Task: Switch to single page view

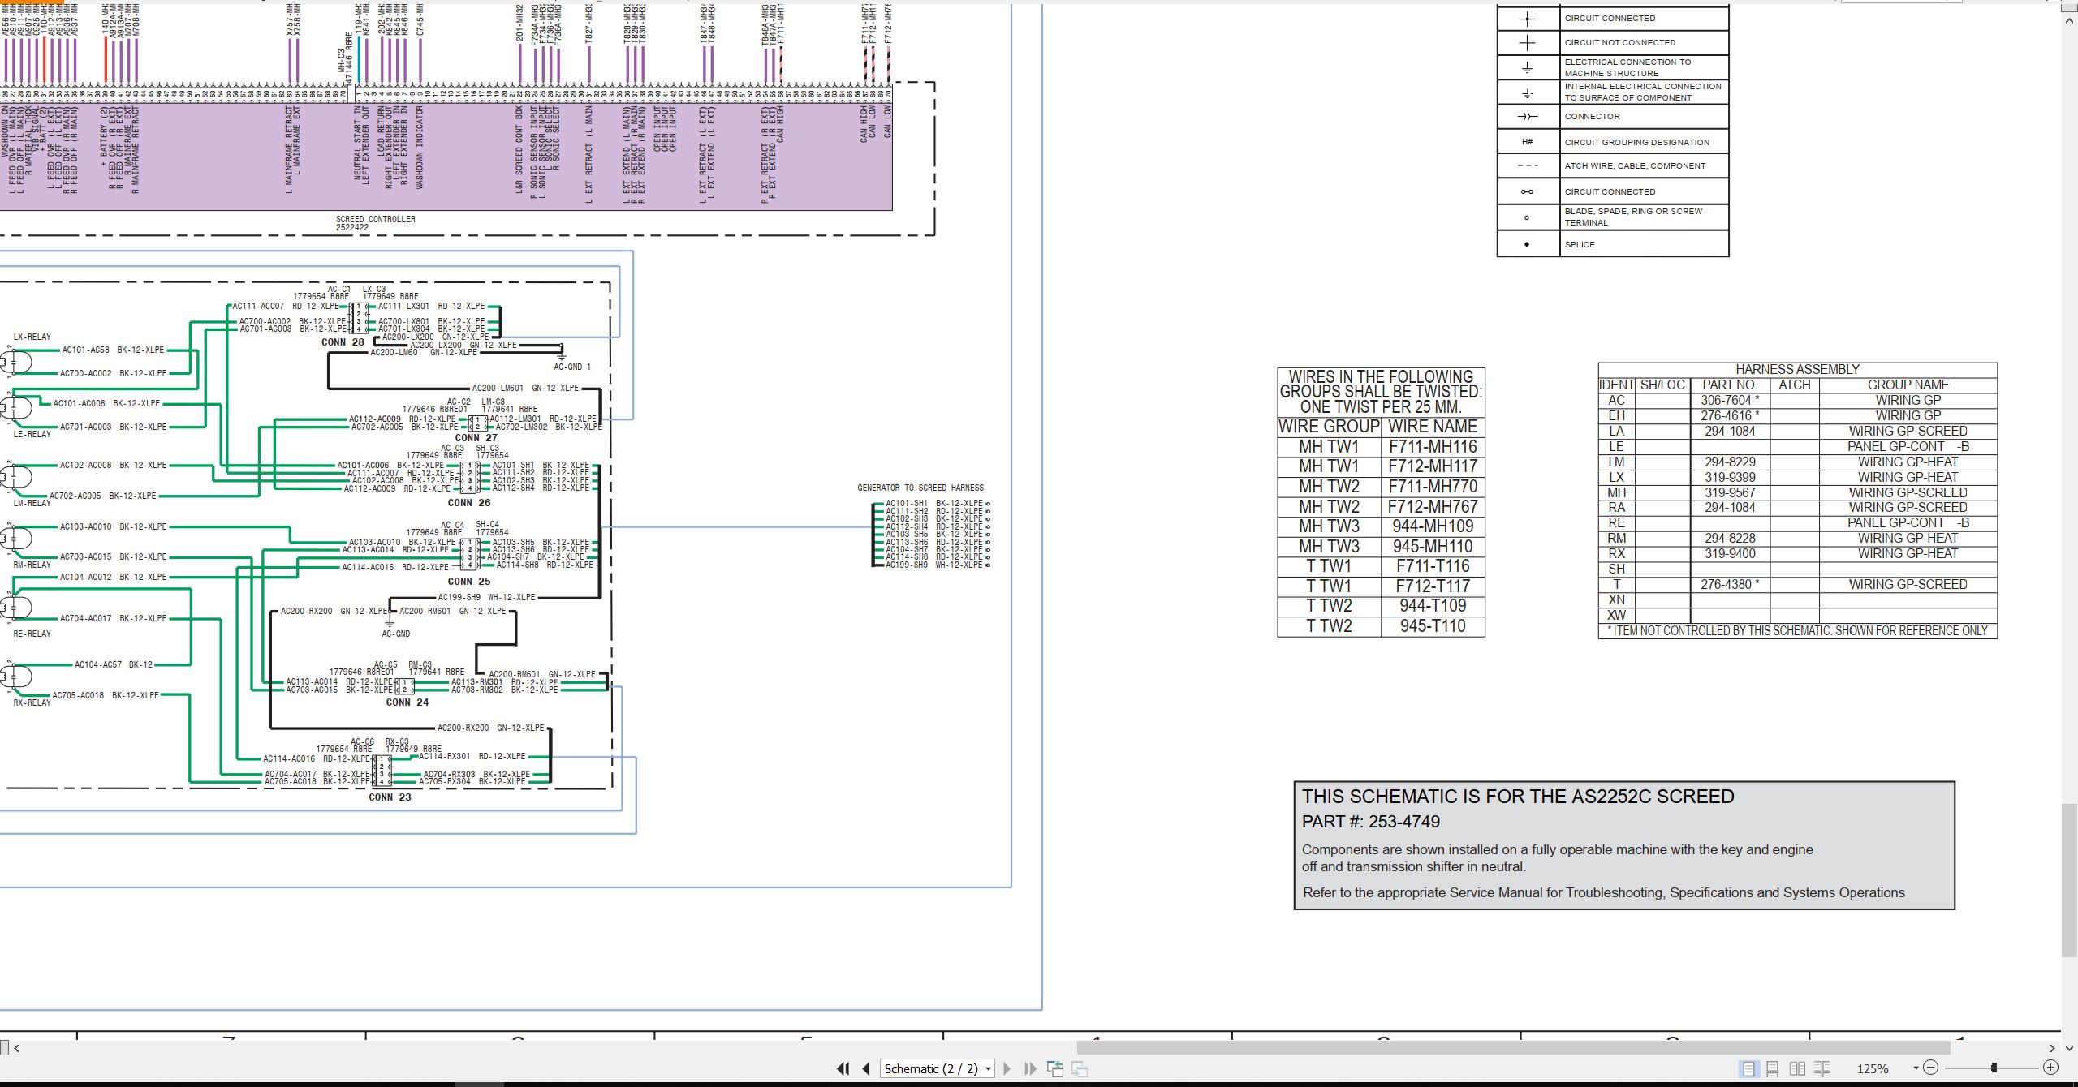Action: coord(1748,1068)
